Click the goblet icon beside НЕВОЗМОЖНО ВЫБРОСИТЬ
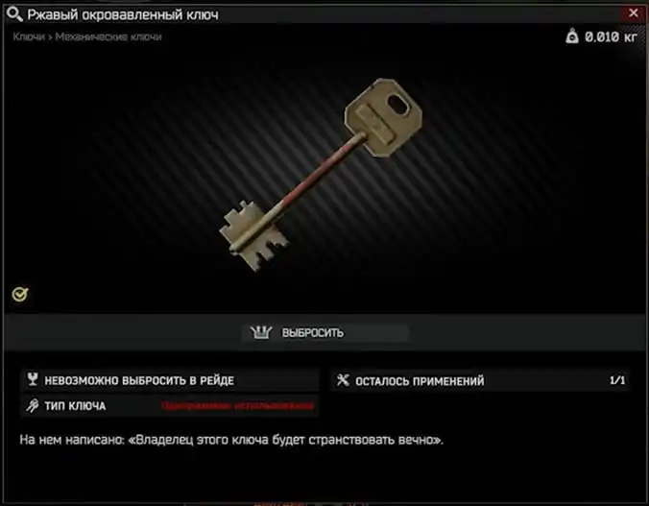Image resolution: width=649 pixels, height=506 pixels. (x=33, y=379)
